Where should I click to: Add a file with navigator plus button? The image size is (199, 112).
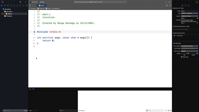pyautogui.click(x=2, y=111)
